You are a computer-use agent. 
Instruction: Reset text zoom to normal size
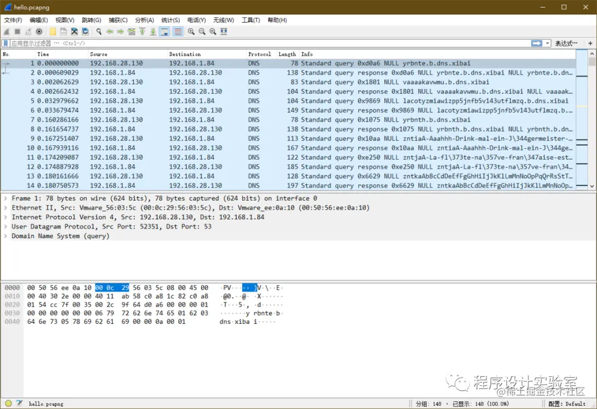213,32
